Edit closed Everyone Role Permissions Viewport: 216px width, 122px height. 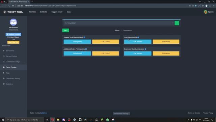coord(166,54)
